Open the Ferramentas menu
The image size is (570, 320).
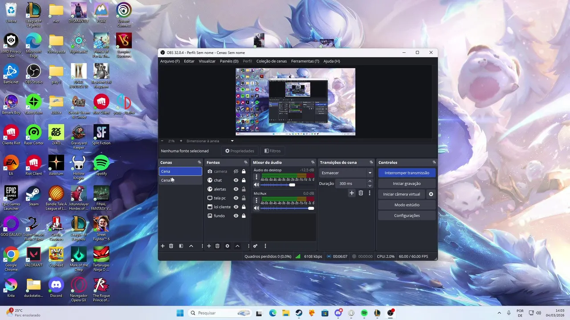click(x=305, y=61)
